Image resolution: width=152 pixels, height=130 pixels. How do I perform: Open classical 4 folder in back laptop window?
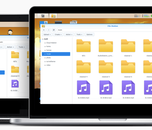click(x=15, y=69)
